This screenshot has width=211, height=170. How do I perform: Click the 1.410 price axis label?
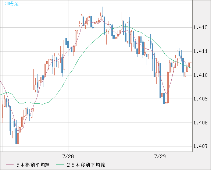[x=200, y=75]
